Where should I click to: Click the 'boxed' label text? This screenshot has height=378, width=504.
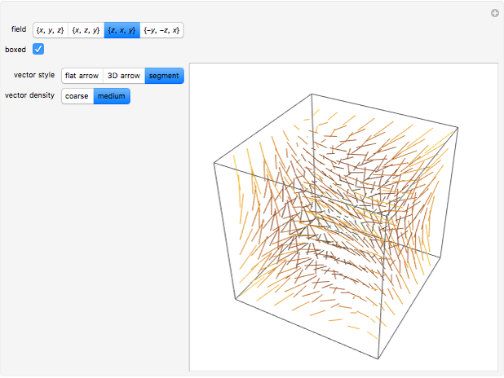click(x=15, y=50)
